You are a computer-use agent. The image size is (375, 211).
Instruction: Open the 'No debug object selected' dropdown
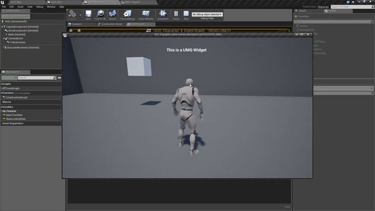point(207,14)
